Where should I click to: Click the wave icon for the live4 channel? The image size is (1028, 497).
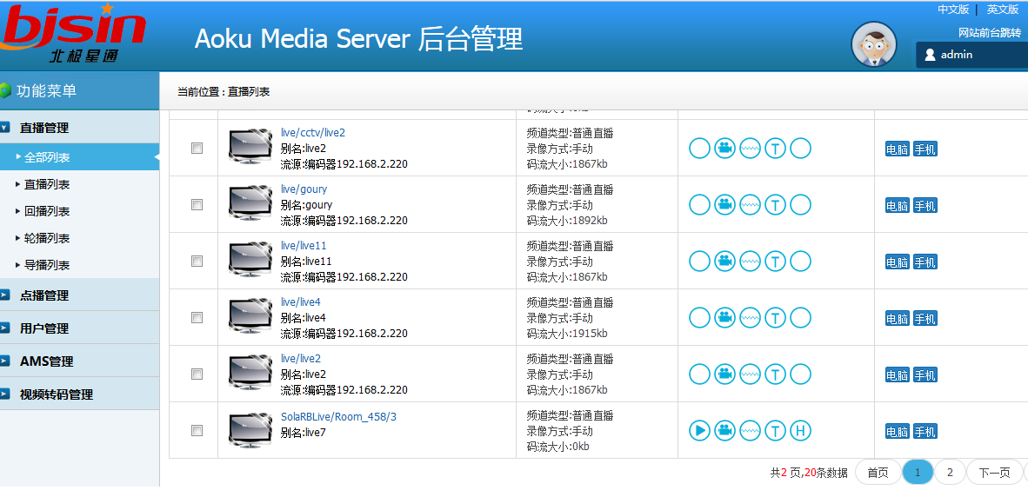tap(750, 318)
